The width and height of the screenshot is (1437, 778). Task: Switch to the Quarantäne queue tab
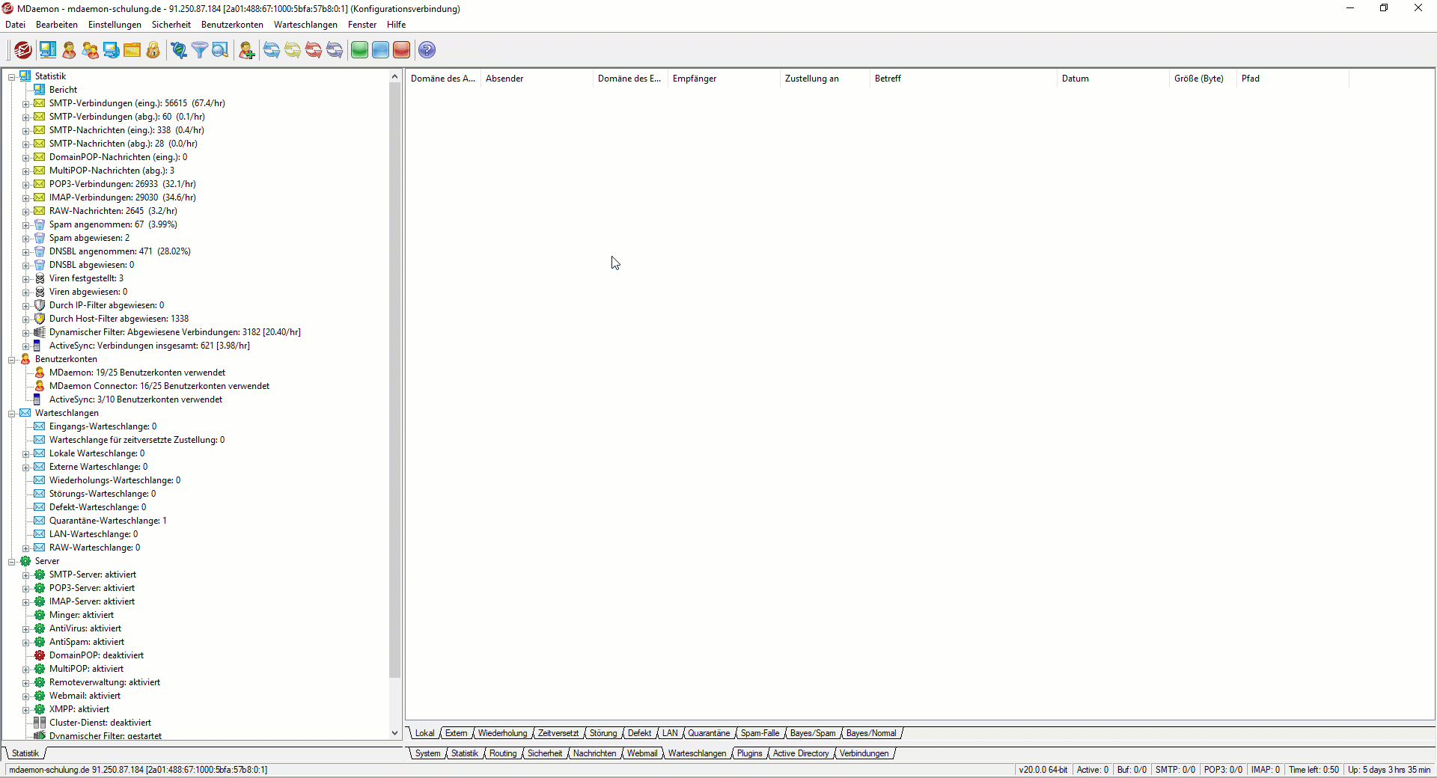point(708,733)
